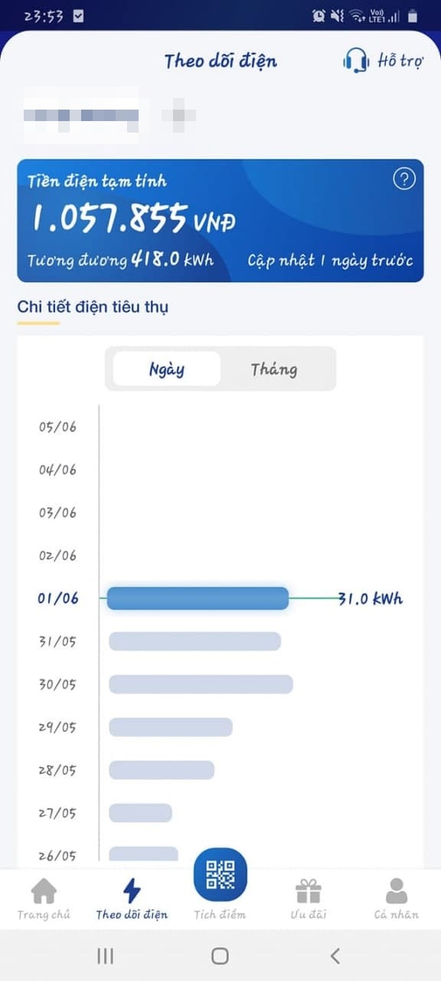Tap the question mark help icon
The image size is (441, 981).
coord(404,179)
